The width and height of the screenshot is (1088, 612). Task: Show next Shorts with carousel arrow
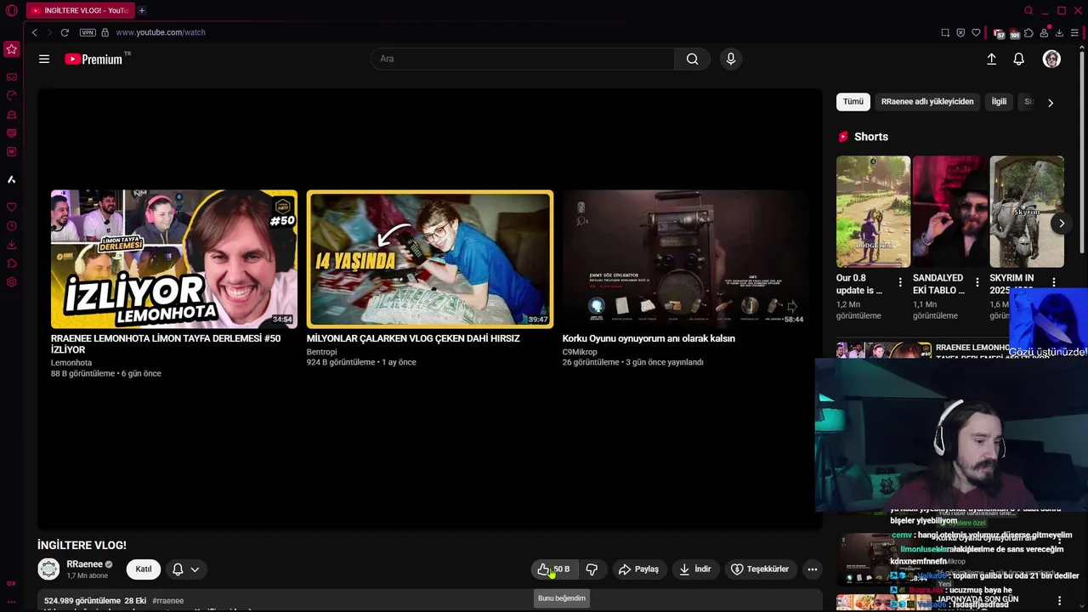[x=1061, y=224]
